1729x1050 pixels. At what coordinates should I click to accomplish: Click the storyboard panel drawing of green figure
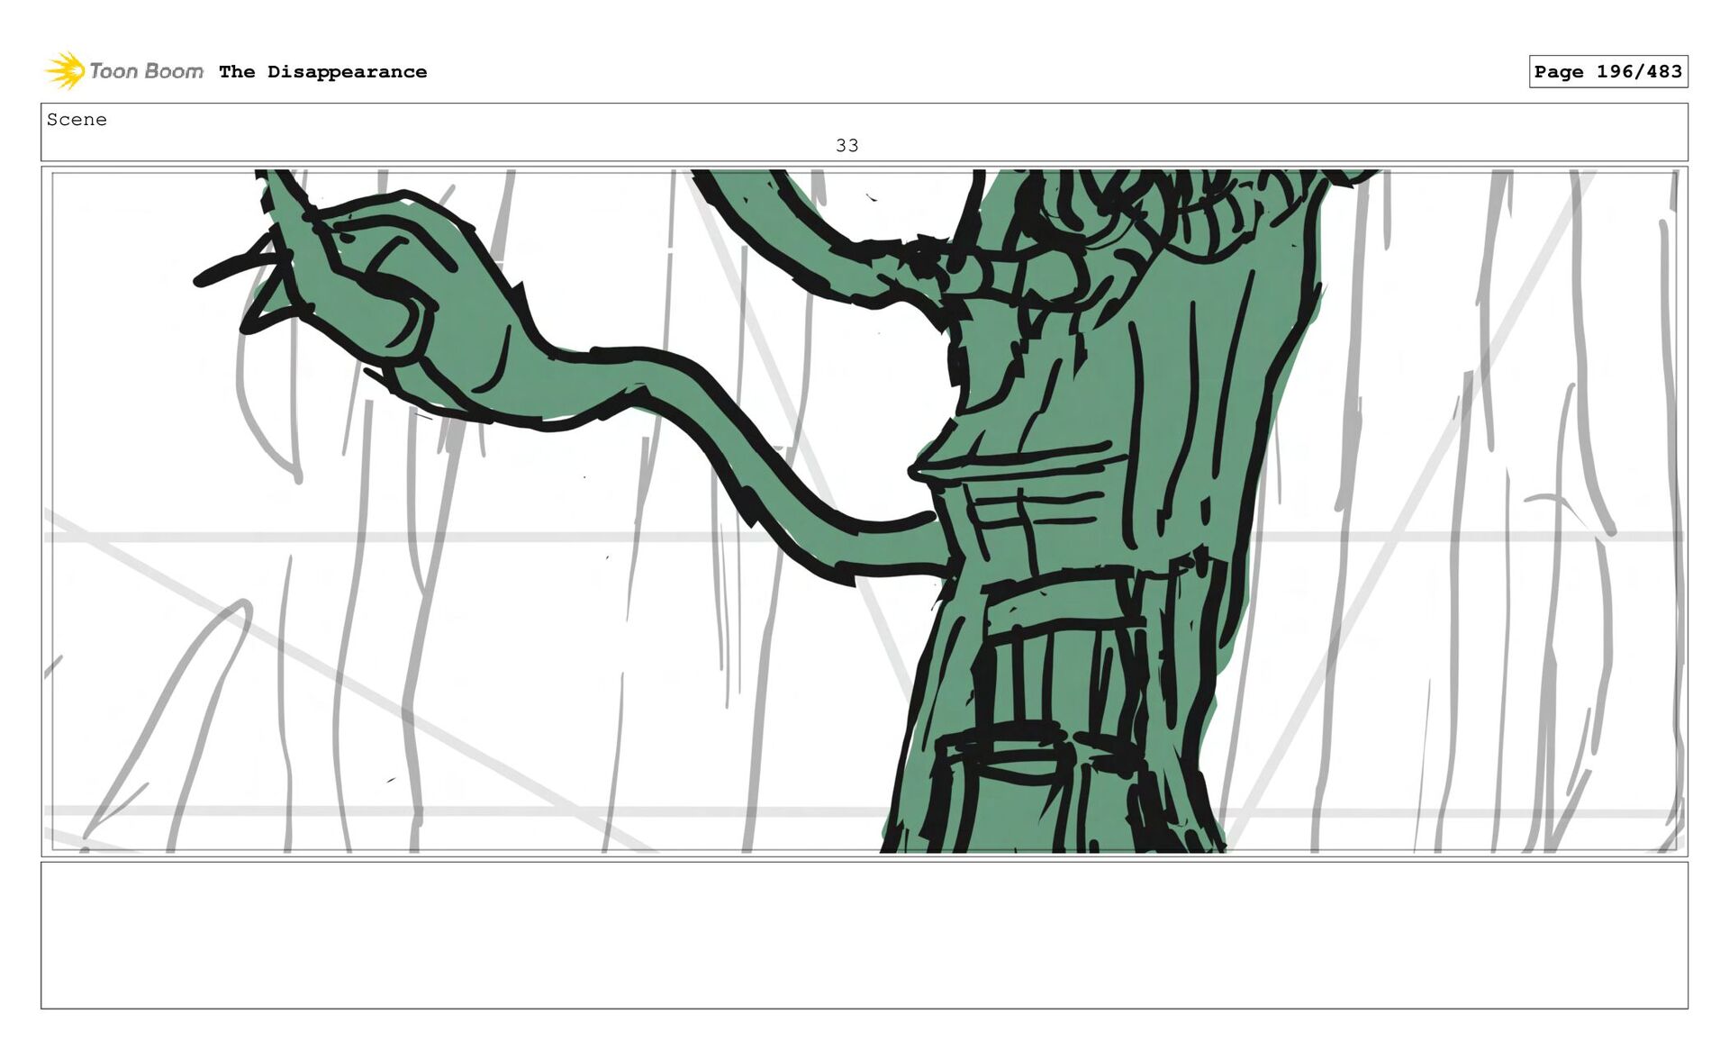click(x=864, y=511)
